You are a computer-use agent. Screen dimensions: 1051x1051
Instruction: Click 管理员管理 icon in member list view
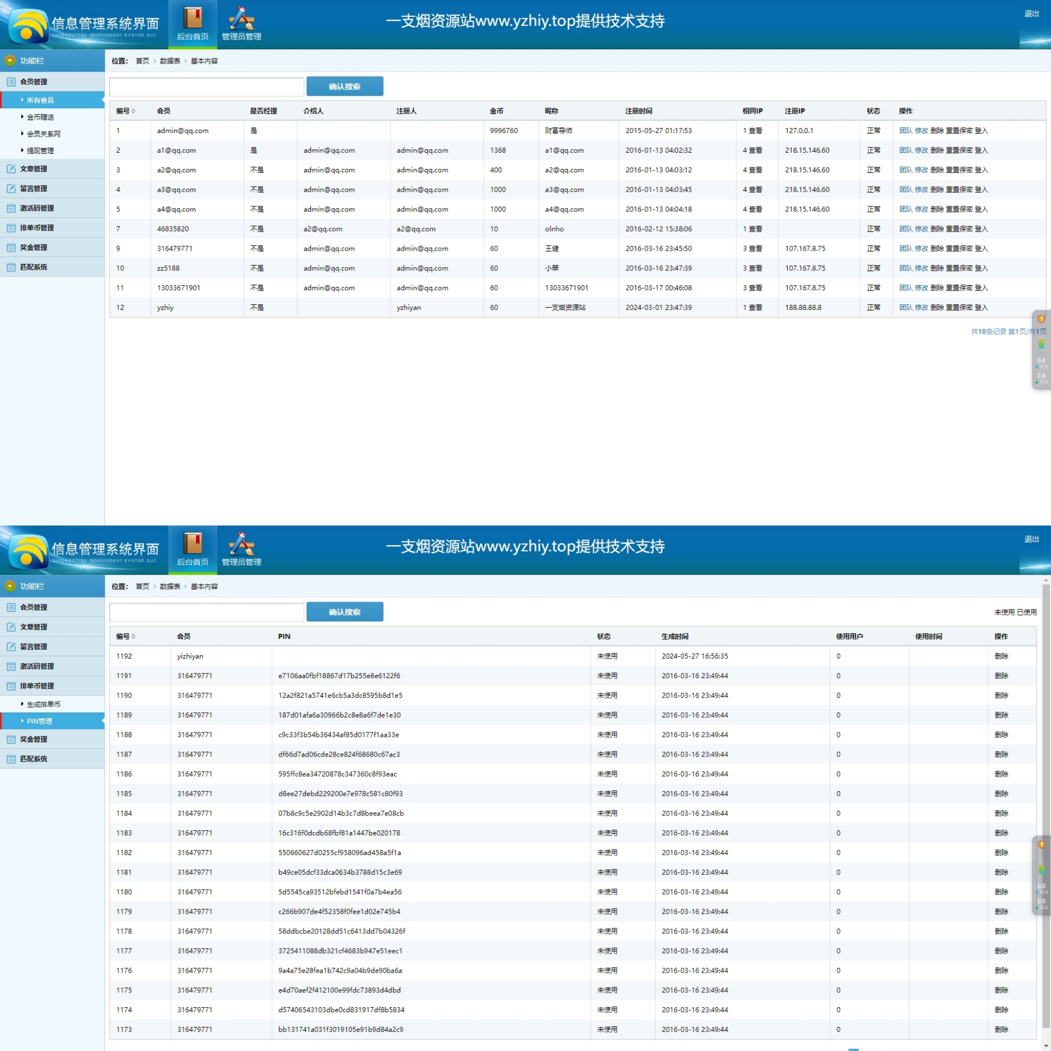click(241, 18)
